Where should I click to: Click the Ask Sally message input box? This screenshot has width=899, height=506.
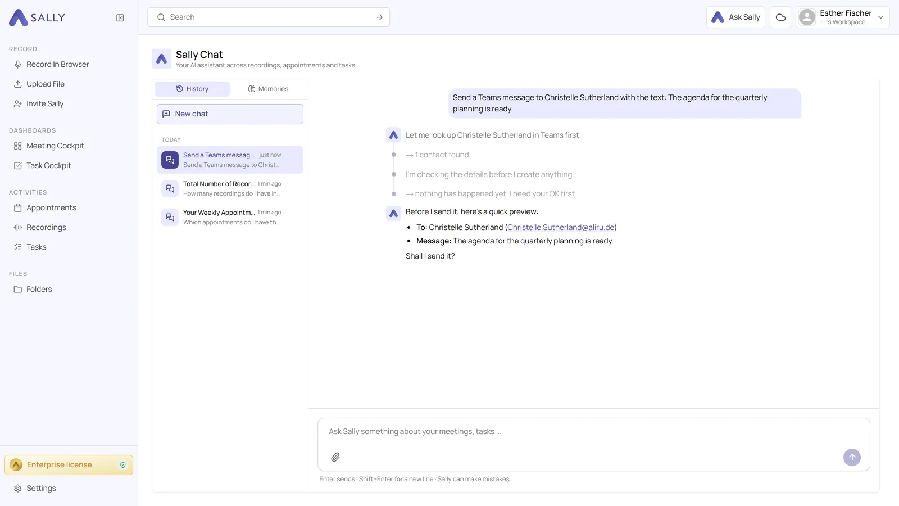coord(594,432)
